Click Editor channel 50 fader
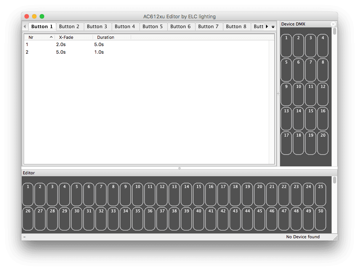The width and height of the screenshot is (359, 271). 321,219
